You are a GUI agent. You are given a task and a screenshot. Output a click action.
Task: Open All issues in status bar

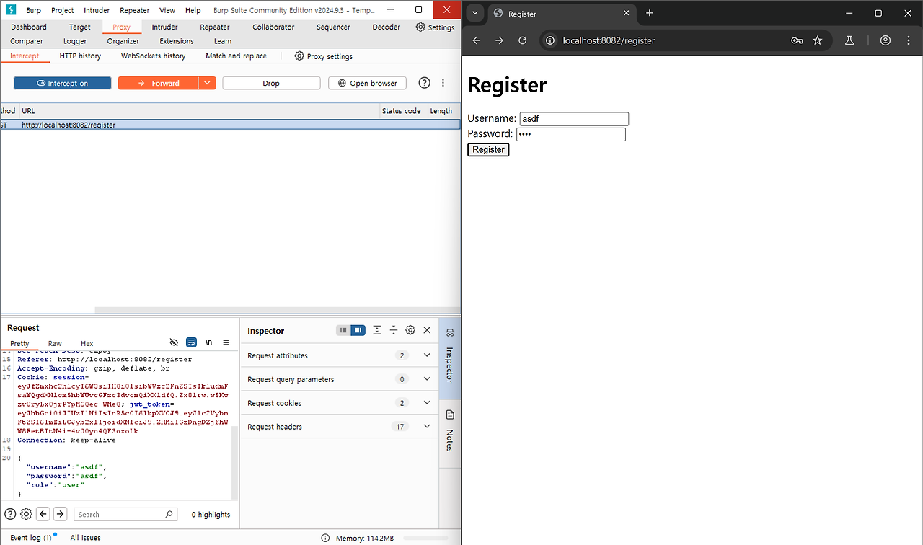click(x=86, y=538)
